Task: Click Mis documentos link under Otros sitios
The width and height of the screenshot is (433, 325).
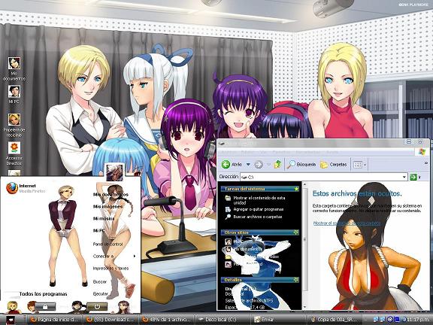Action: pos(244,249)
